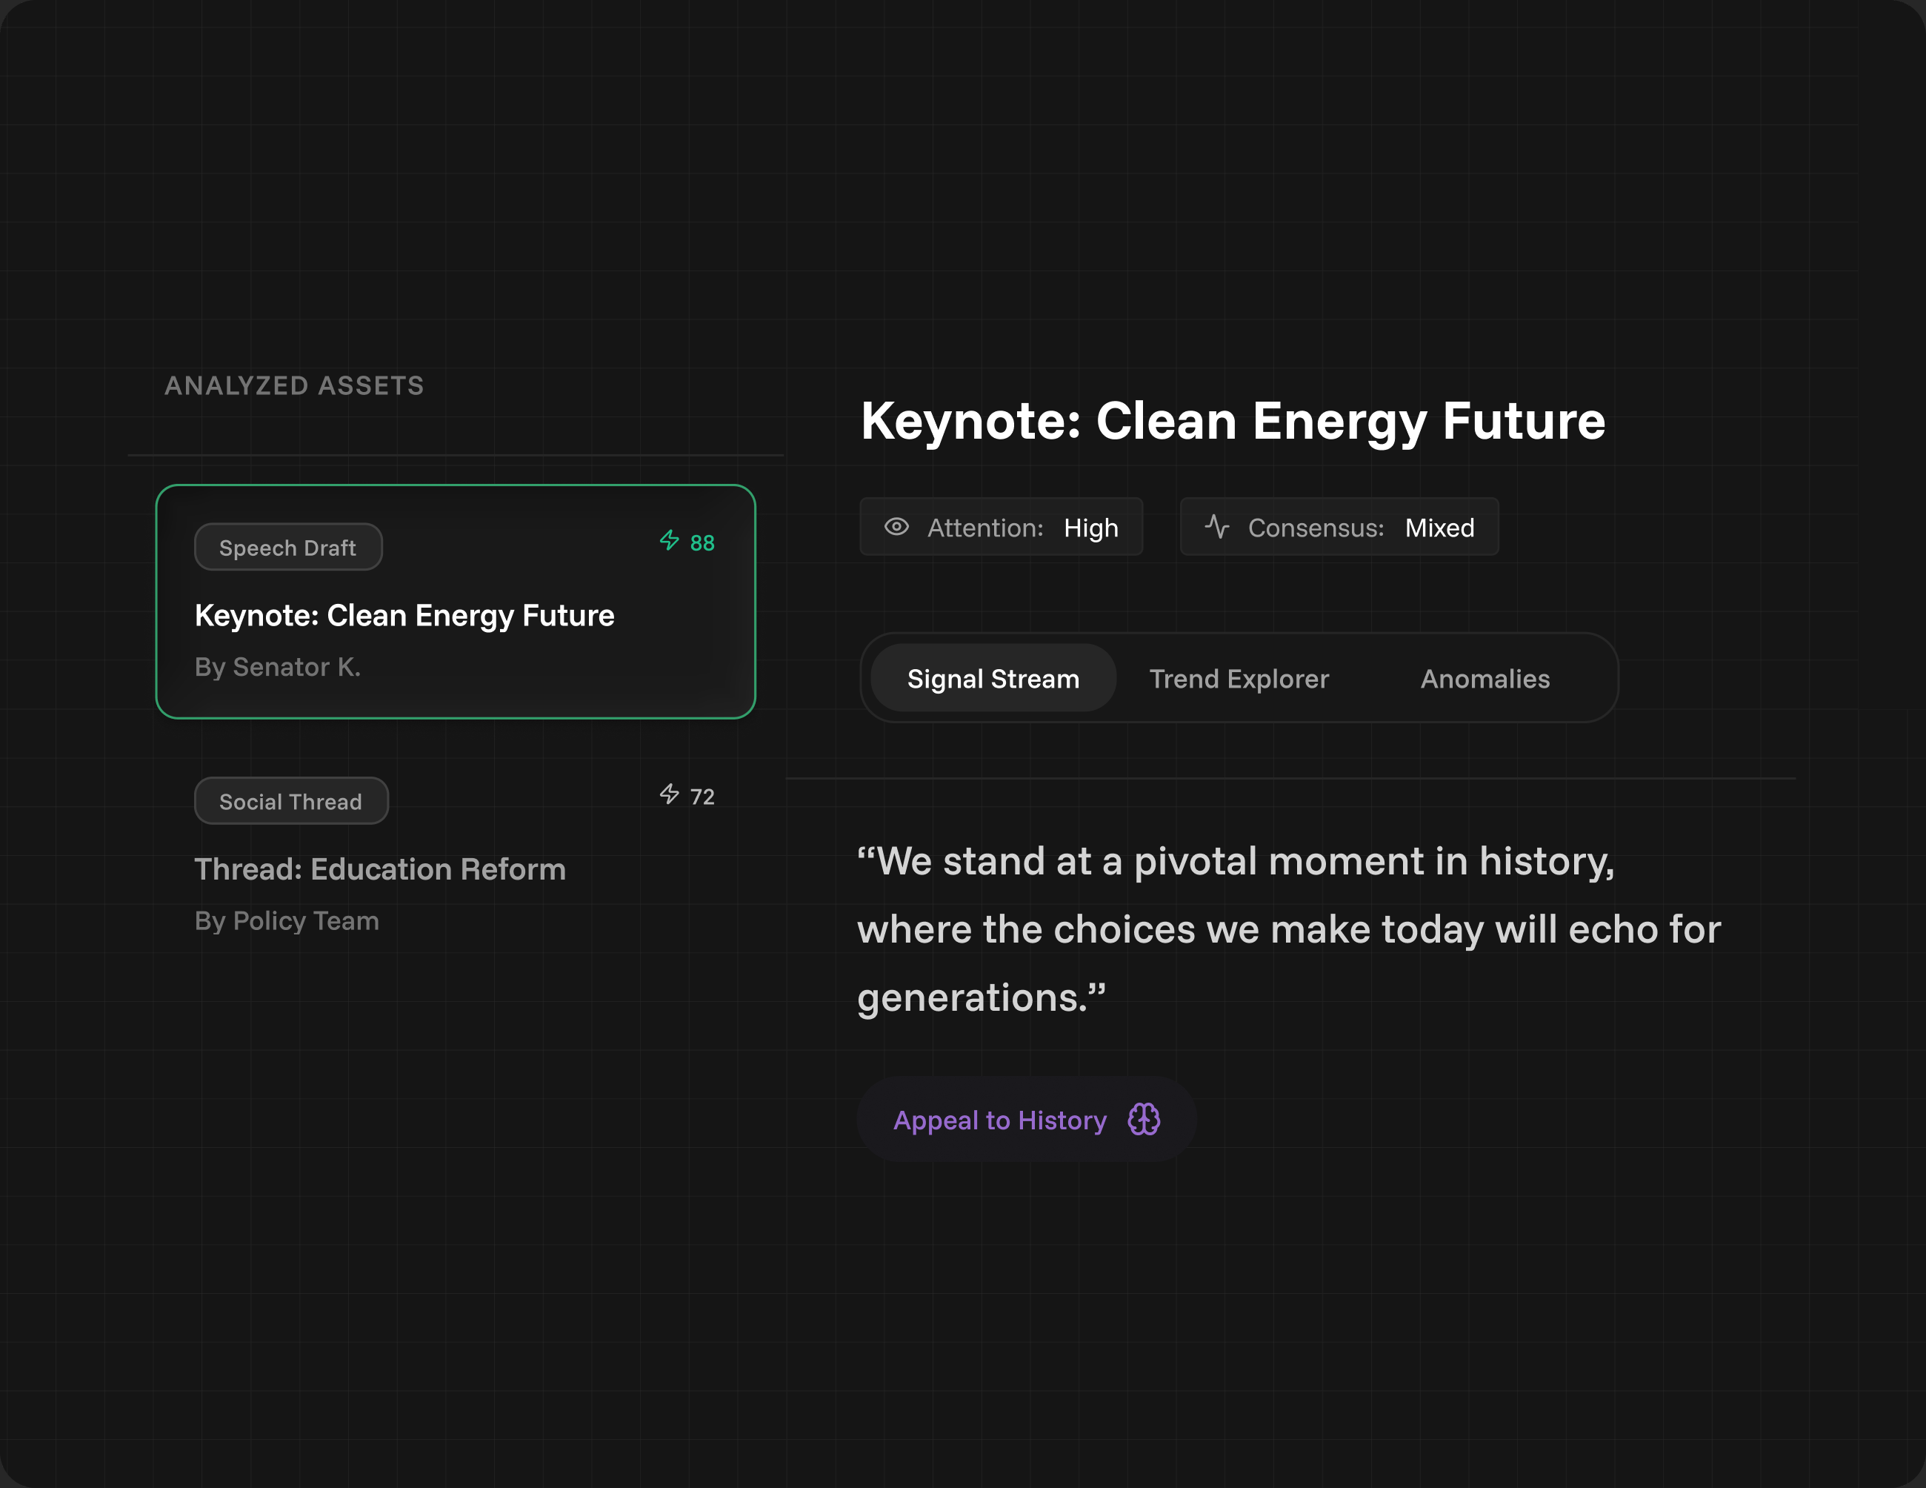1926x1488 pixels.
Task: Click the brain icon next to Appeal to History
Action: pos(1144,1120)
